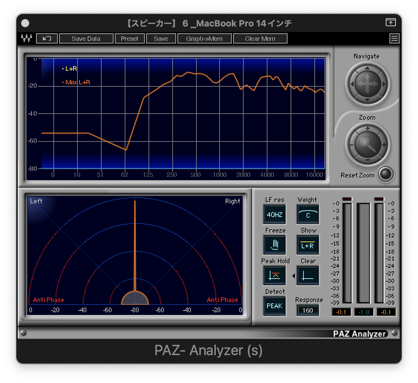Click the Left label in stereo position display
This screenshot has width=418, height=383.
tap(36, 201)
